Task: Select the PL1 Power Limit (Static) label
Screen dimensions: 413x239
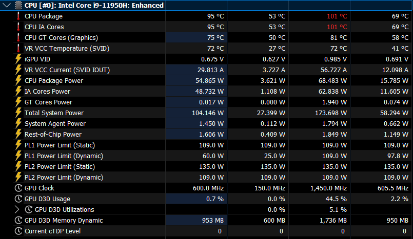Action: click(60, 145)
